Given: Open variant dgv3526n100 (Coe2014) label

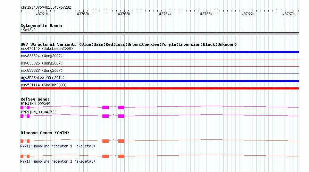Looking at the screenshot, I should 43,78.
